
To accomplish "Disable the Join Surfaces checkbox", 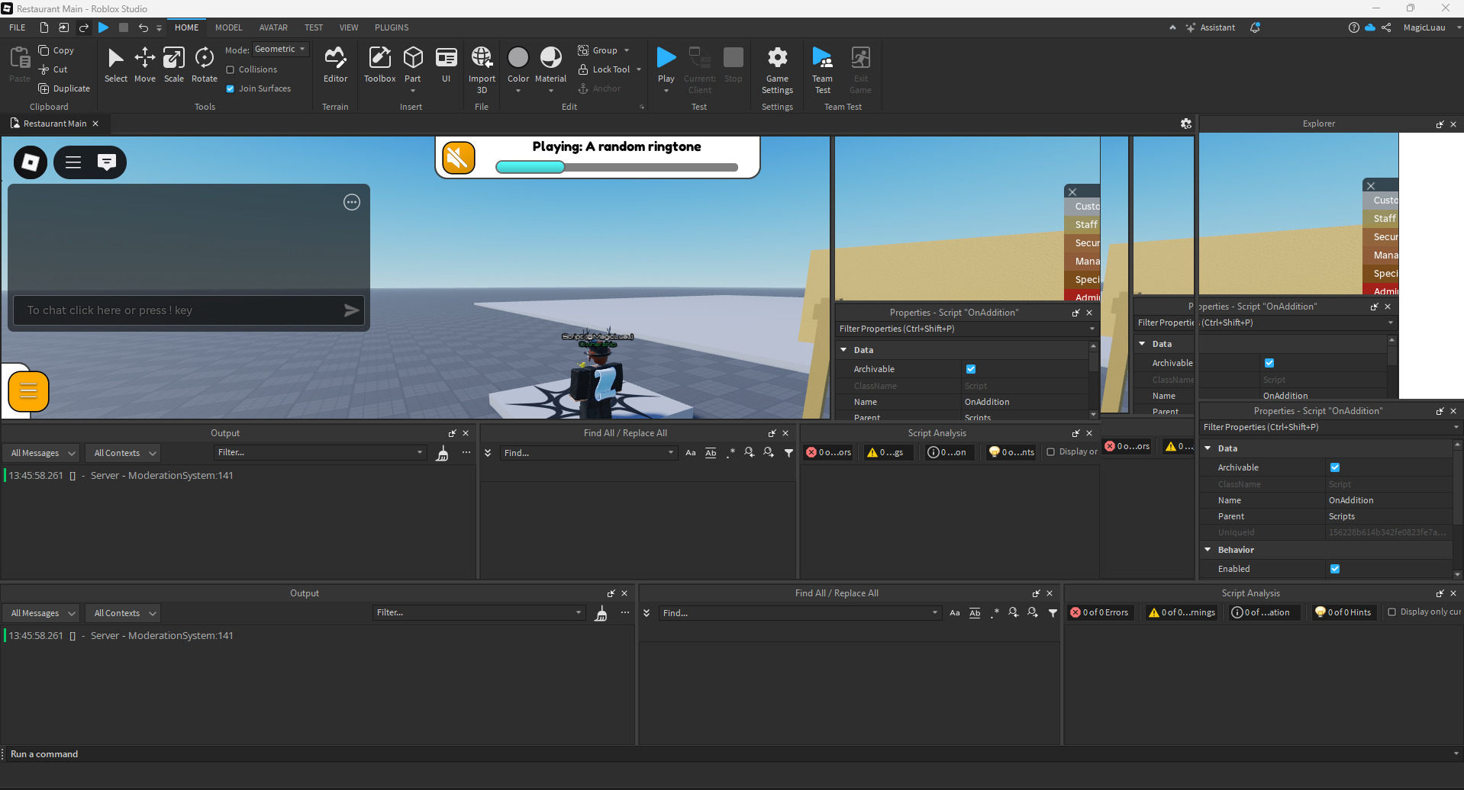I will pos(231,88).
